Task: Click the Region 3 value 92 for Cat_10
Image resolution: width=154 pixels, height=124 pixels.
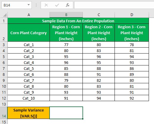Action: 132,98
